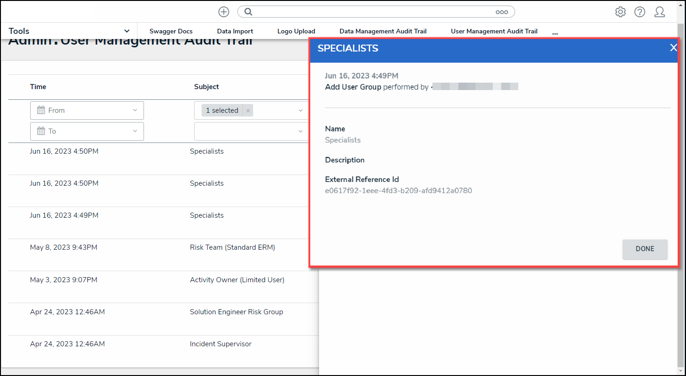686x376 pixels.
Task: Click the Specialists name value in panel
Action: point(343,140)
